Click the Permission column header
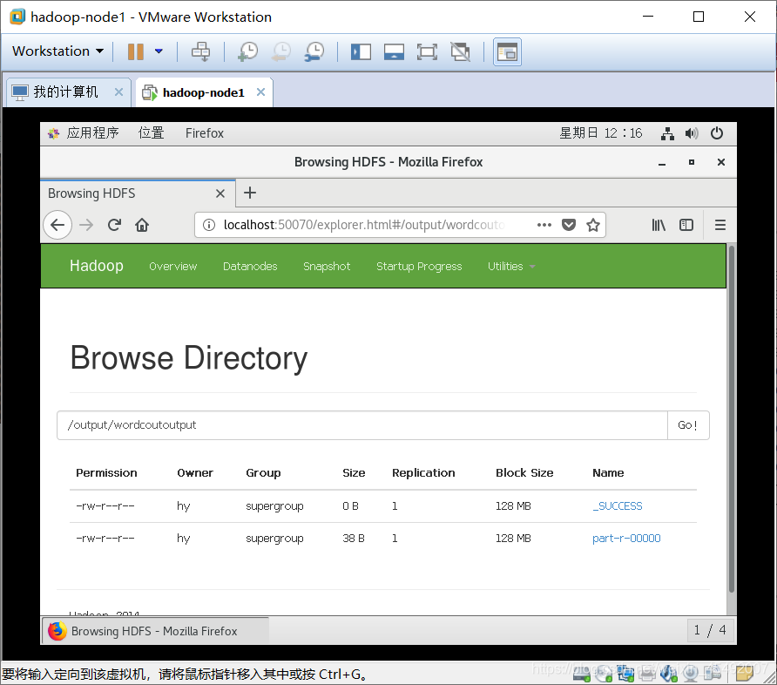 [106, 473]
